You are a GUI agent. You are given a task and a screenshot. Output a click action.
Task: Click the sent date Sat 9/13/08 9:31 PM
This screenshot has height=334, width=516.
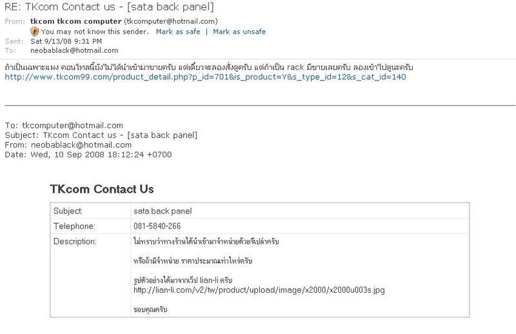tap(66, 41)
